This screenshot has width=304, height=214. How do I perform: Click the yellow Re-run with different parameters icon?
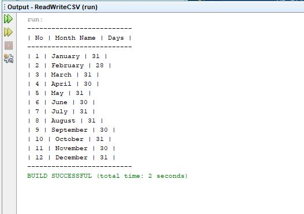[x=8, y=32]
